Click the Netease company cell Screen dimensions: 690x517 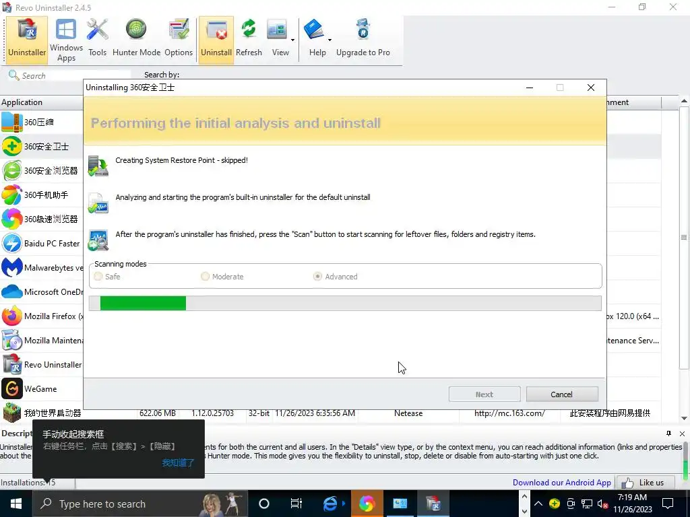(x=408, y=413)
